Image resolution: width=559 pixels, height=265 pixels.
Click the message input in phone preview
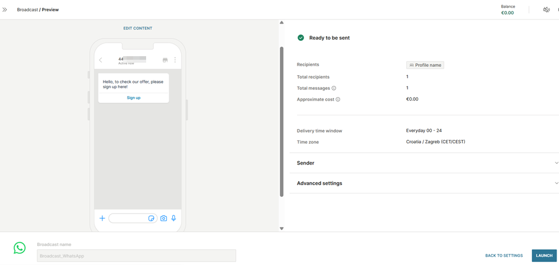click(x=133, y=218)
